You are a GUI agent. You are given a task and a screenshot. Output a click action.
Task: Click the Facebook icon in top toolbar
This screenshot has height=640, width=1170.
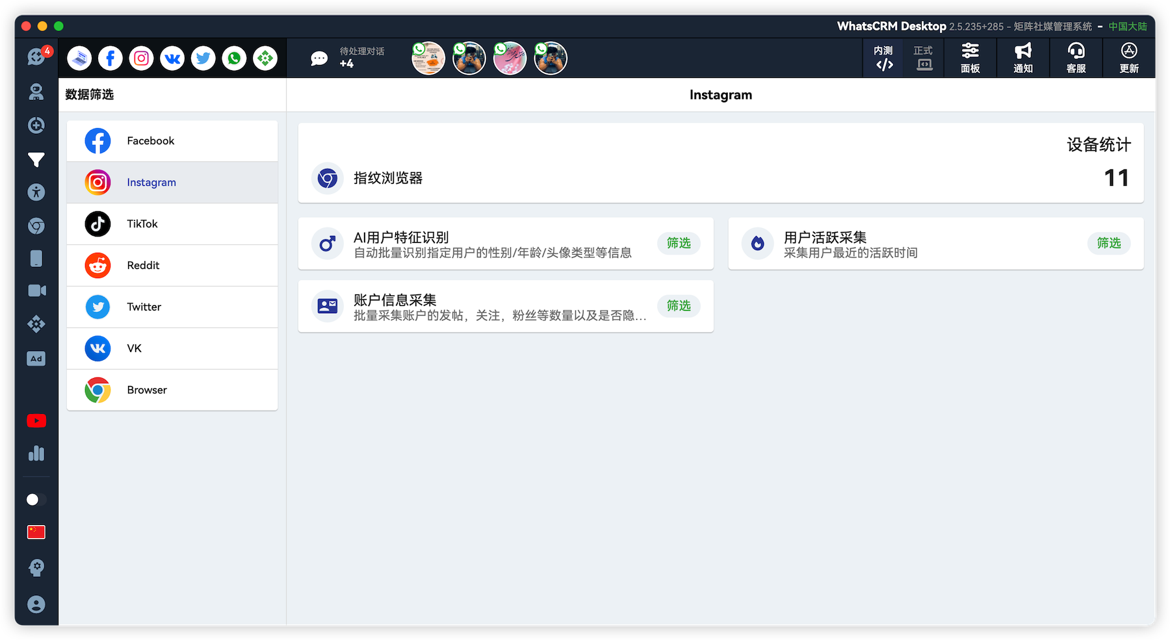click(x=110, y=58)
